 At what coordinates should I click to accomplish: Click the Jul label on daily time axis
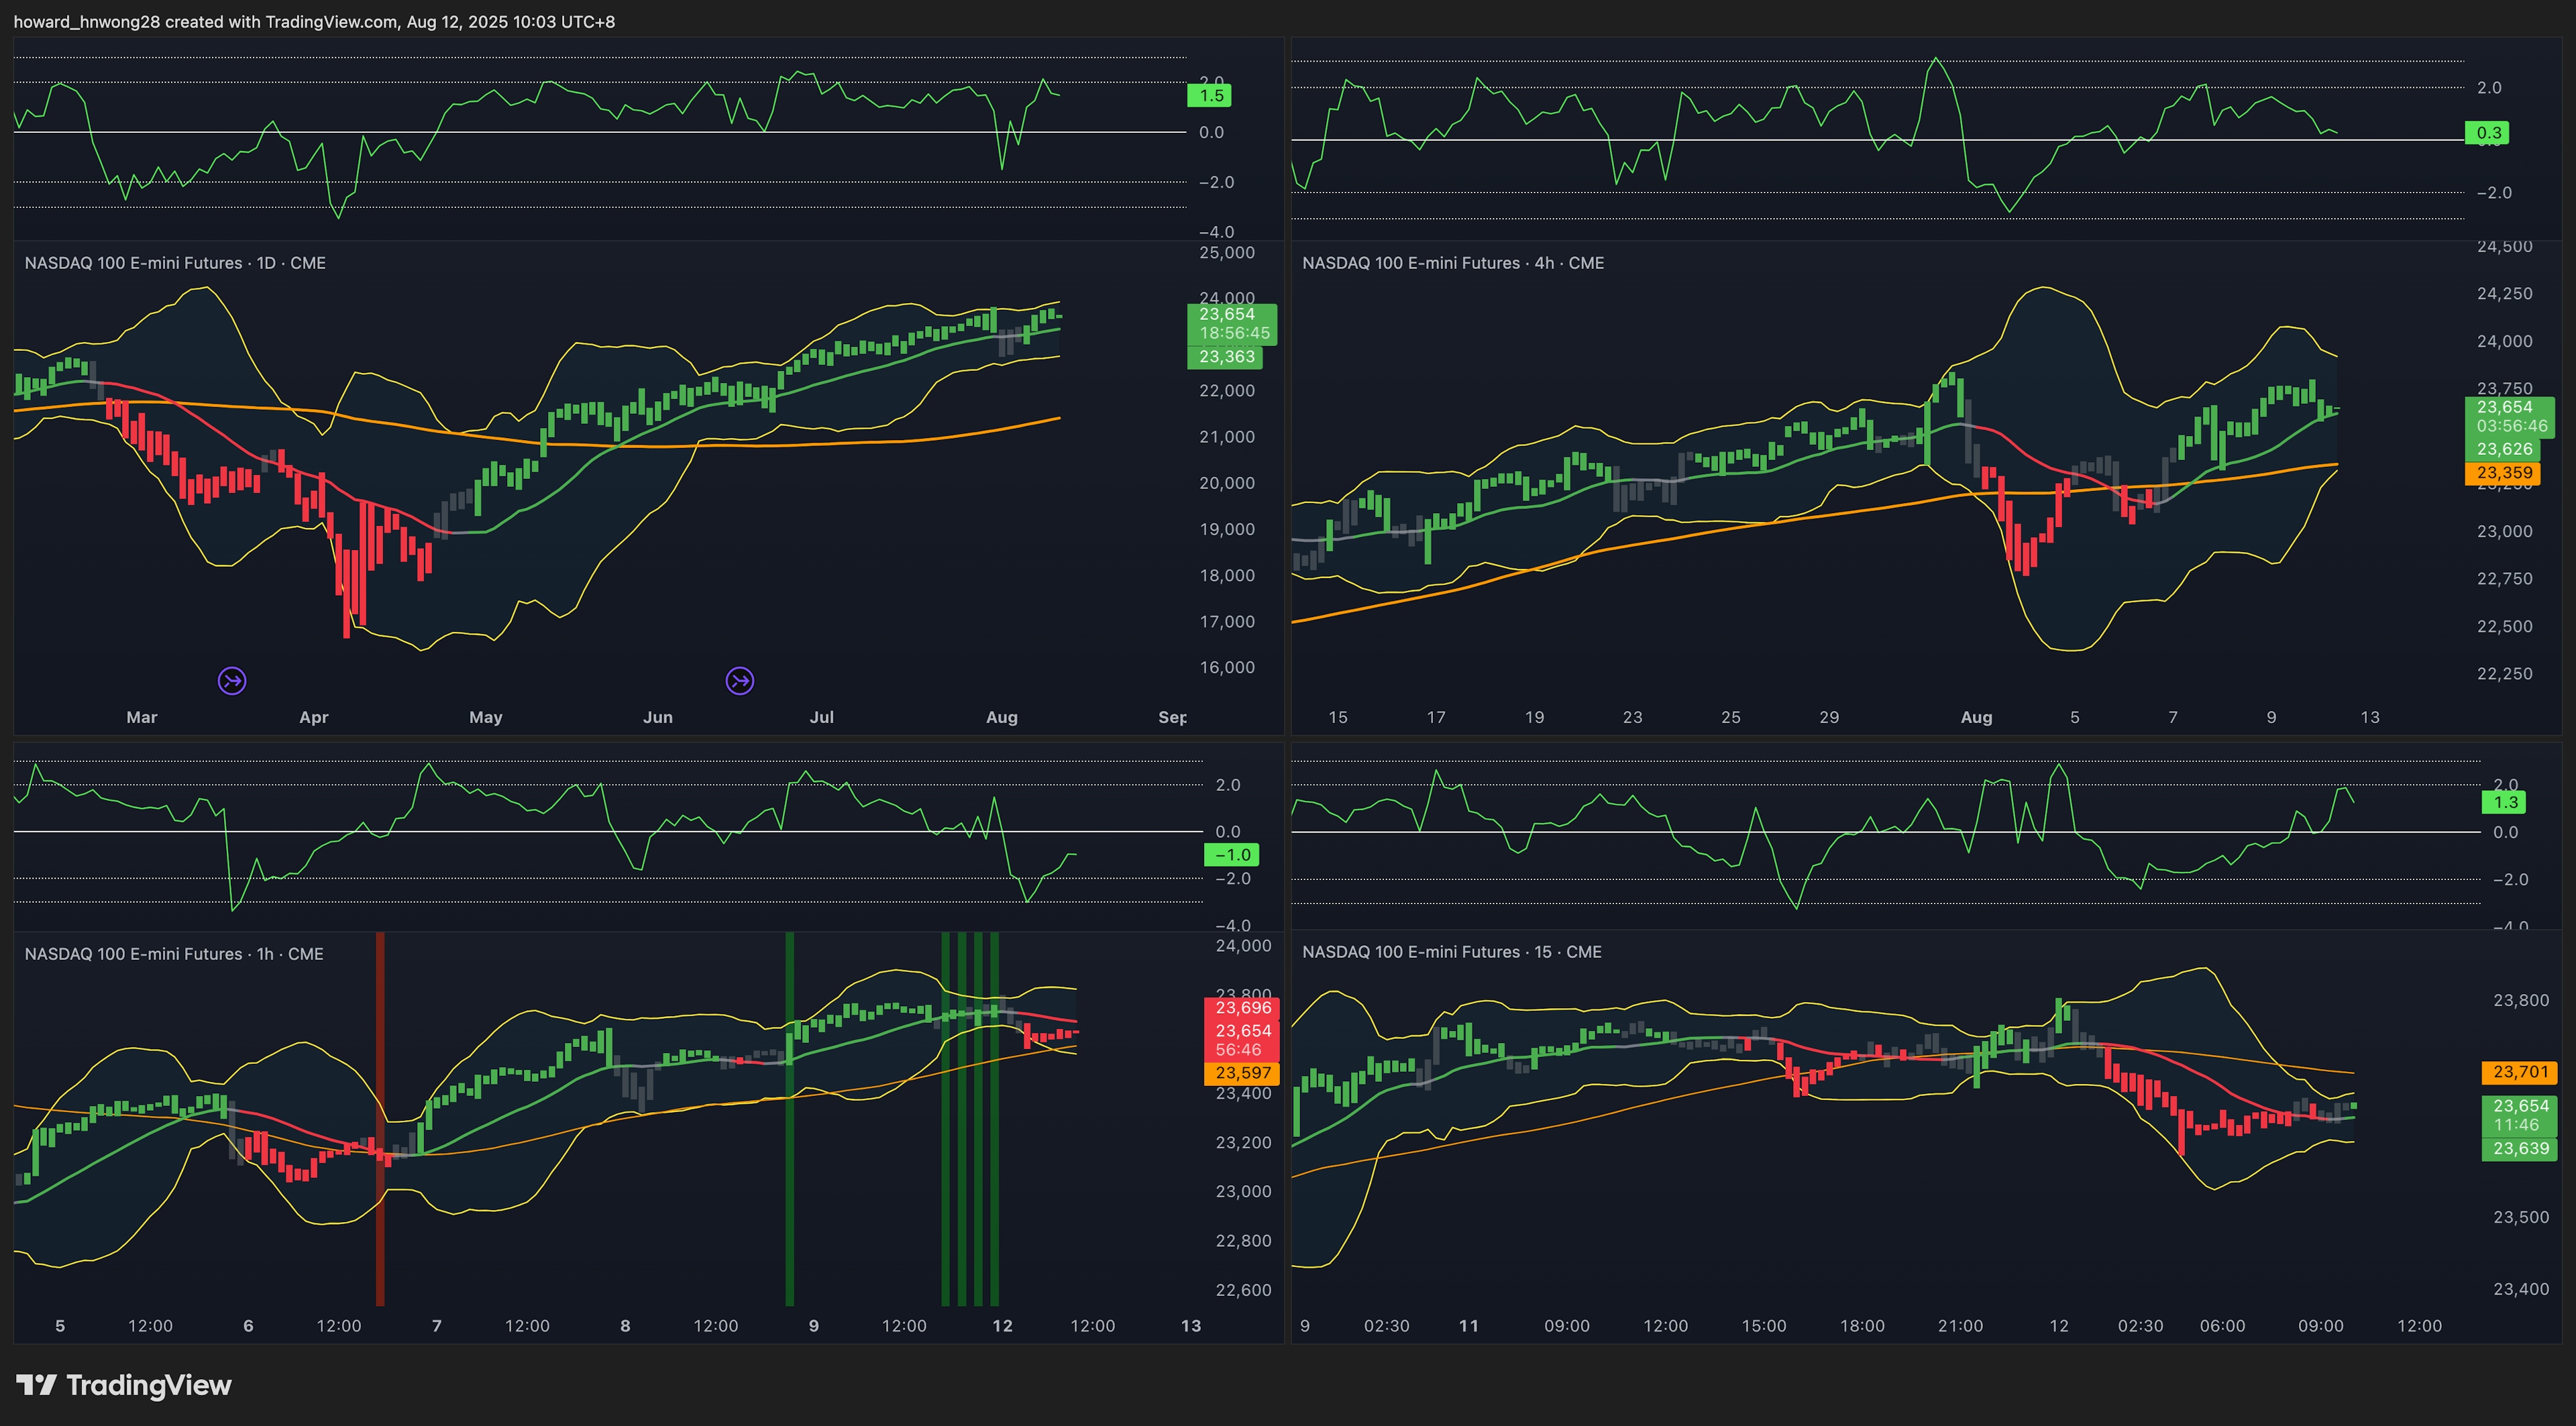pyautogui.click(x=822, y=717)
